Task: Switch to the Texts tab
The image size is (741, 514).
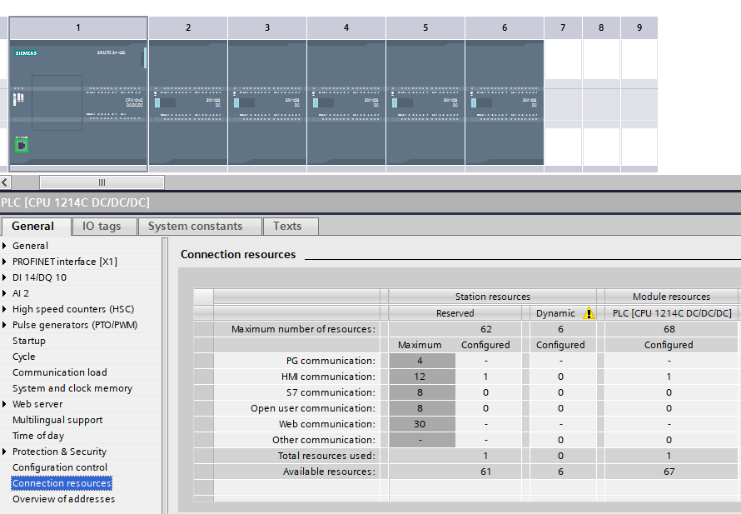Action: 287,226
